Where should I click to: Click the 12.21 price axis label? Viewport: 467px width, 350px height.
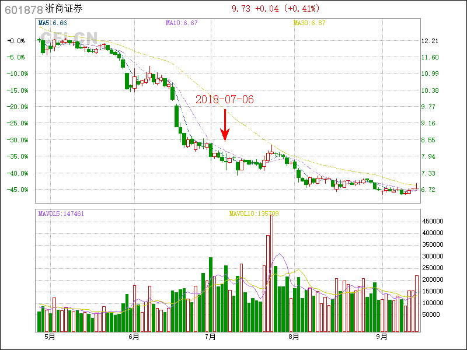pyautogui.click(x=430, y=41)
